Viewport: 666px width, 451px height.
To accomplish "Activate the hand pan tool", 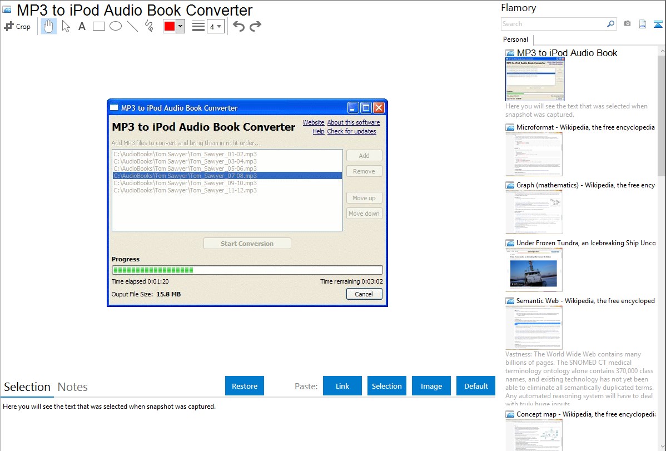I will (49, 26).
